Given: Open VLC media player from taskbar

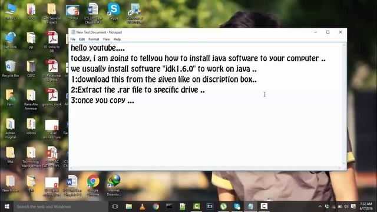Looking at the screenshot, I should [x=143, y=207].
